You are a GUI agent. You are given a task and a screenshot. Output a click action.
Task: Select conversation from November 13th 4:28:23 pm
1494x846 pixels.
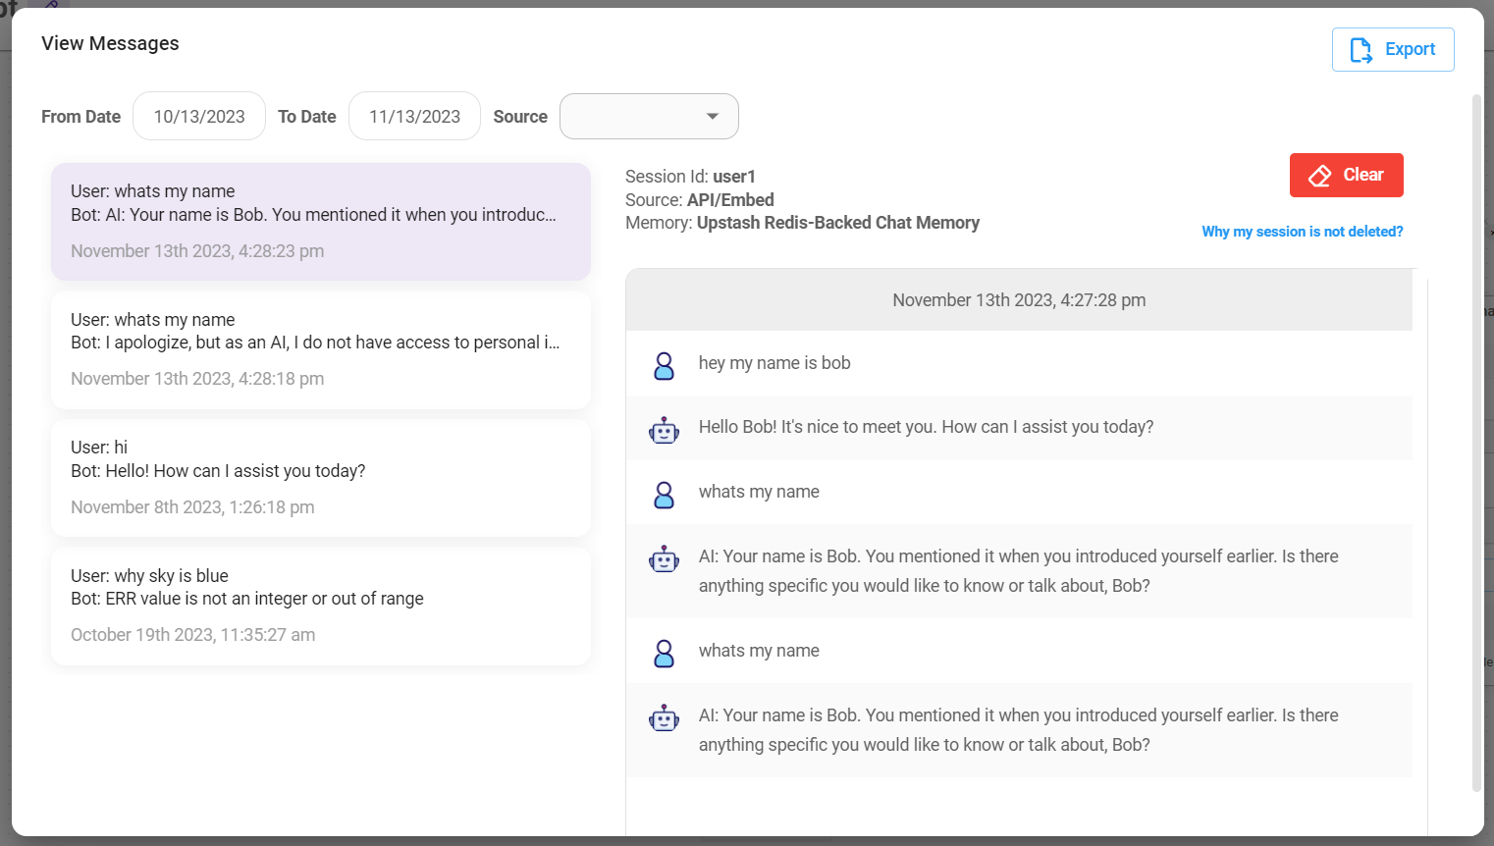[x=321, y=222]
